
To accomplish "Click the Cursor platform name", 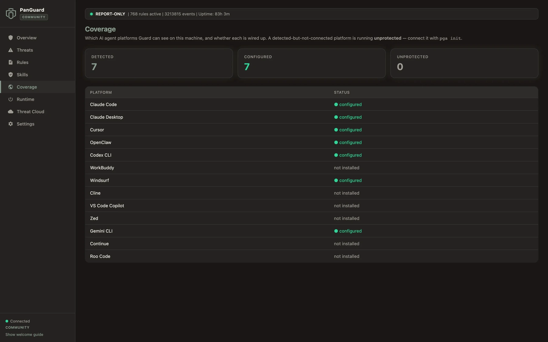I will point(97,130).
